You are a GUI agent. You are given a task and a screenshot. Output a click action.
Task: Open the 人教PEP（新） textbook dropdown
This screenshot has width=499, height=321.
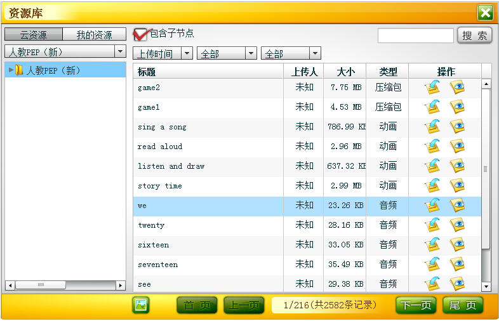tap(65, 51)
